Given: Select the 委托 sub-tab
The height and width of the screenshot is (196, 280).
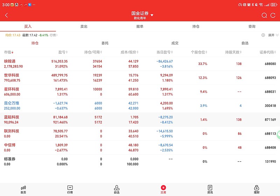Looking at the screenshot, I should (105, 43).
